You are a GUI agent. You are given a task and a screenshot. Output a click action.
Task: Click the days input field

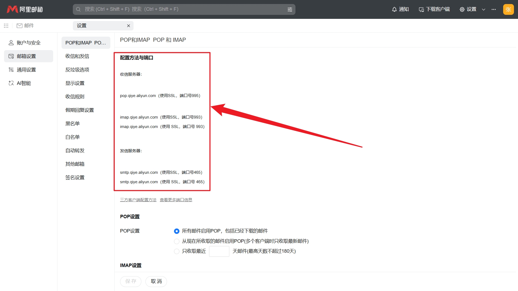[x=219, y=251]
